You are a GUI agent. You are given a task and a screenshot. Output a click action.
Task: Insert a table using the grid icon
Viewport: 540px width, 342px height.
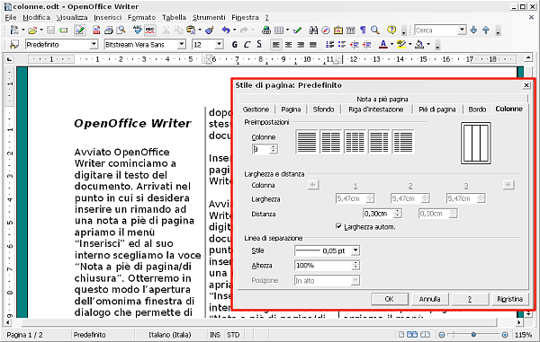(279, 31)
